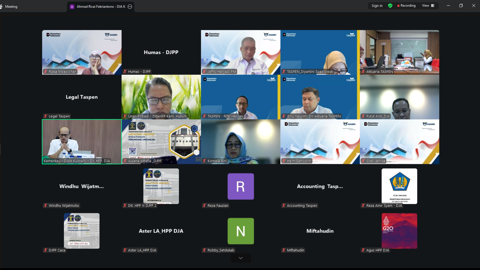Click Robby_Setdukab's green N avatar
The height and width of the screenshot is (270, 480).
240,231
